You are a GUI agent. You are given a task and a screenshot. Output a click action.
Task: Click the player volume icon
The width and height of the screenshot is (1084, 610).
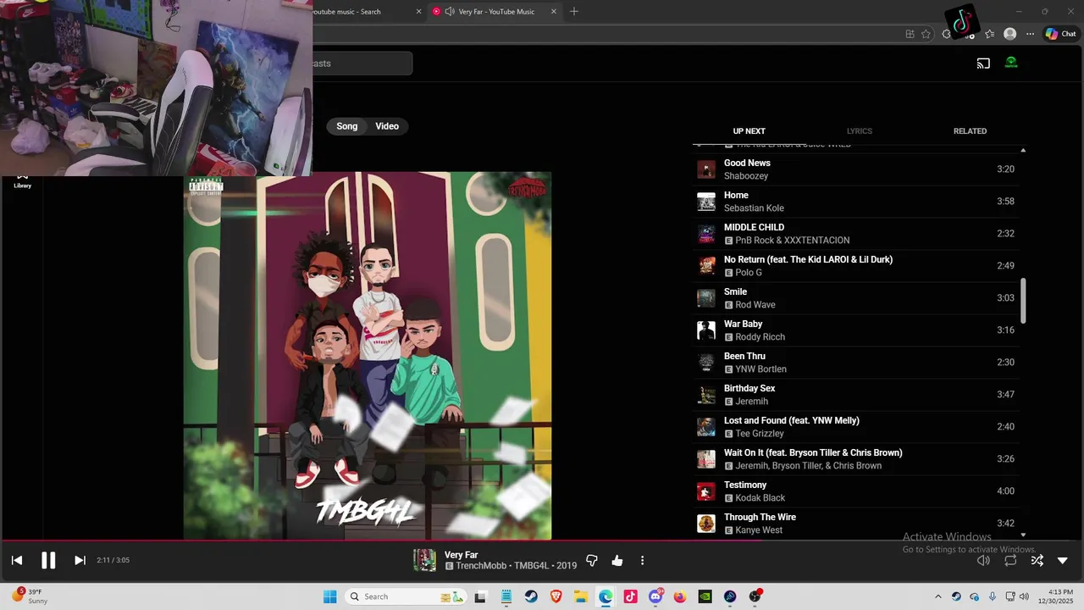(x=983, y=560)
